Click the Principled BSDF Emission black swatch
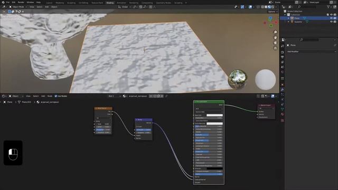 pos(214,169)
